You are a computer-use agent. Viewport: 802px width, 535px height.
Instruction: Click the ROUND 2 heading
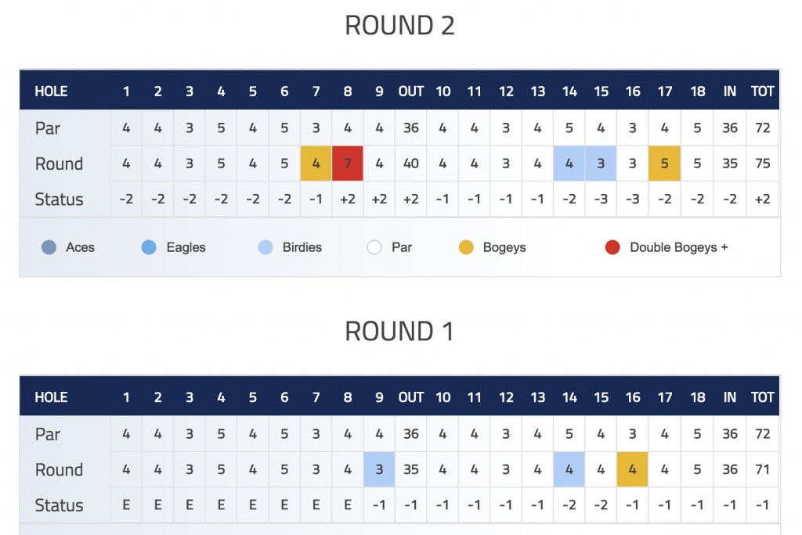[399, 26]
